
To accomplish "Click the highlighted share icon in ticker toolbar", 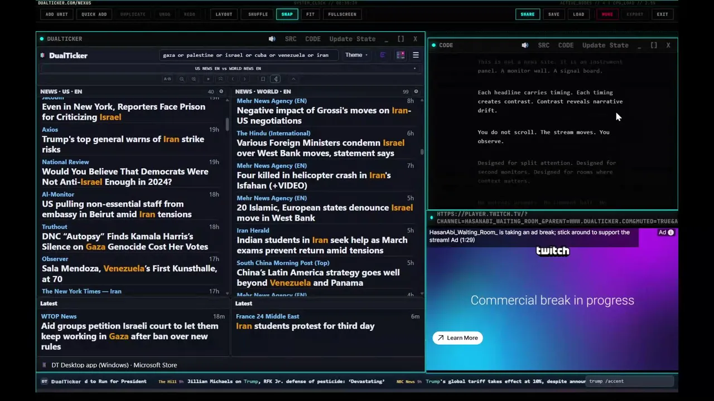I will (x=276, y=79).
